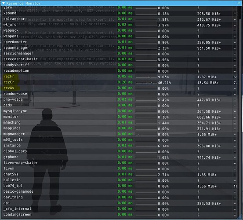
Task: Click the rezCr CPU usage graph
Action: coord(146,82)
